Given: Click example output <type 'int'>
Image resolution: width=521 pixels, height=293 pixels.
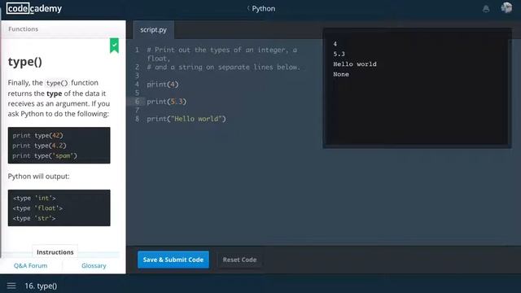Looking at the screenshot, I should (34, 199).
